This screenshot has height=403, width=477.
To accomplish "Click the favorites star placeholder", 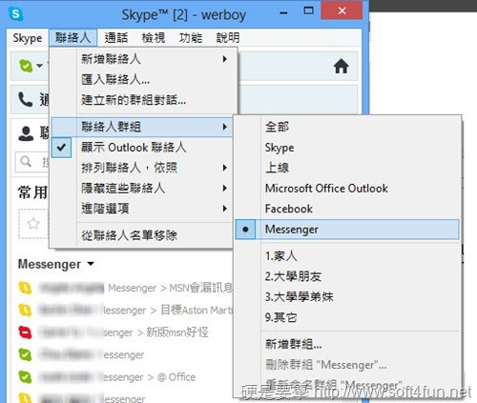I will click(33, 224).
